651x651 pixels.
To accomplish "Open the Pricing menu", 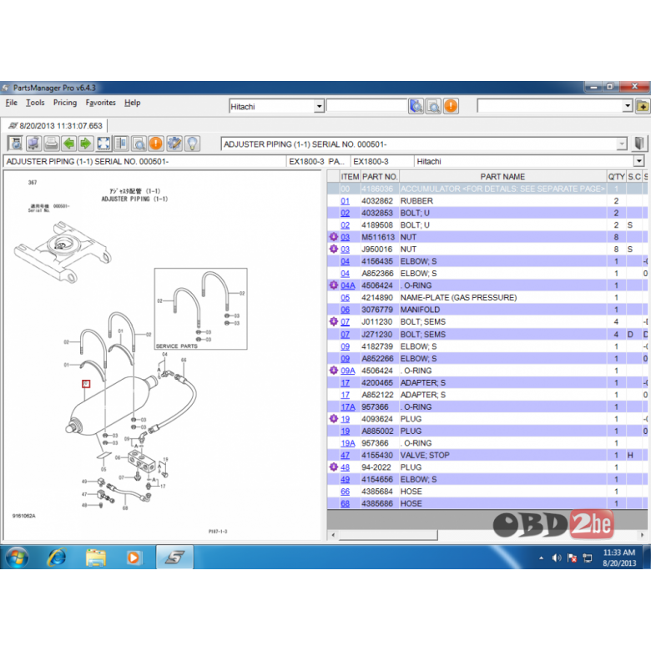I will click(x=65, y=103).
